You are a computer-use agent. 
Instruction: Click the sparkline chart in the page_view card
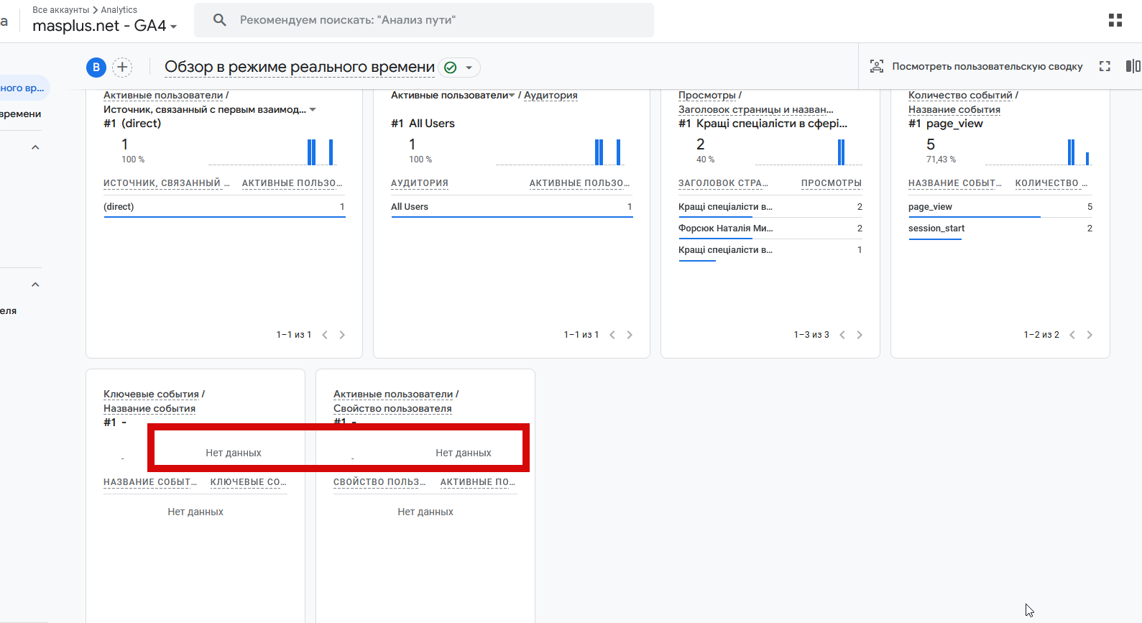pyautogui.click(x=1039, y=152)
